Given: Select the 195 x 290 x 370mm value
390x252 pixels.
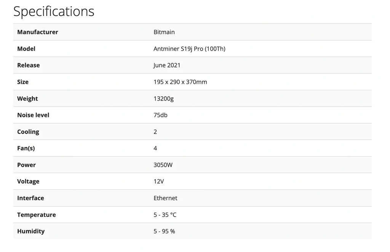Looking at the screenshot, I should [180, 82].
